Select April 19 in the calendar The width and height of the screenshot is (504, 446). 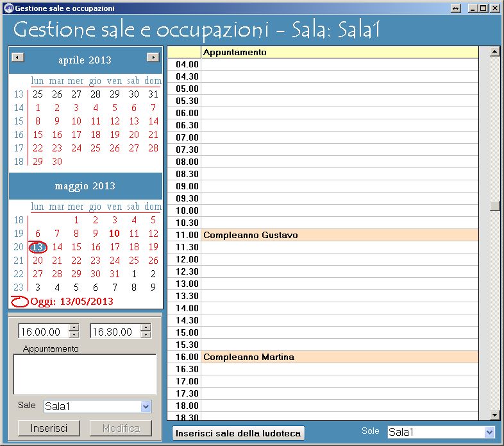[114, 135]
